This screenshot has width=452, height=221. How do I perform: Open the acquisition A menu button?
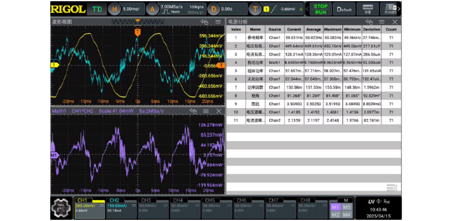153,9
